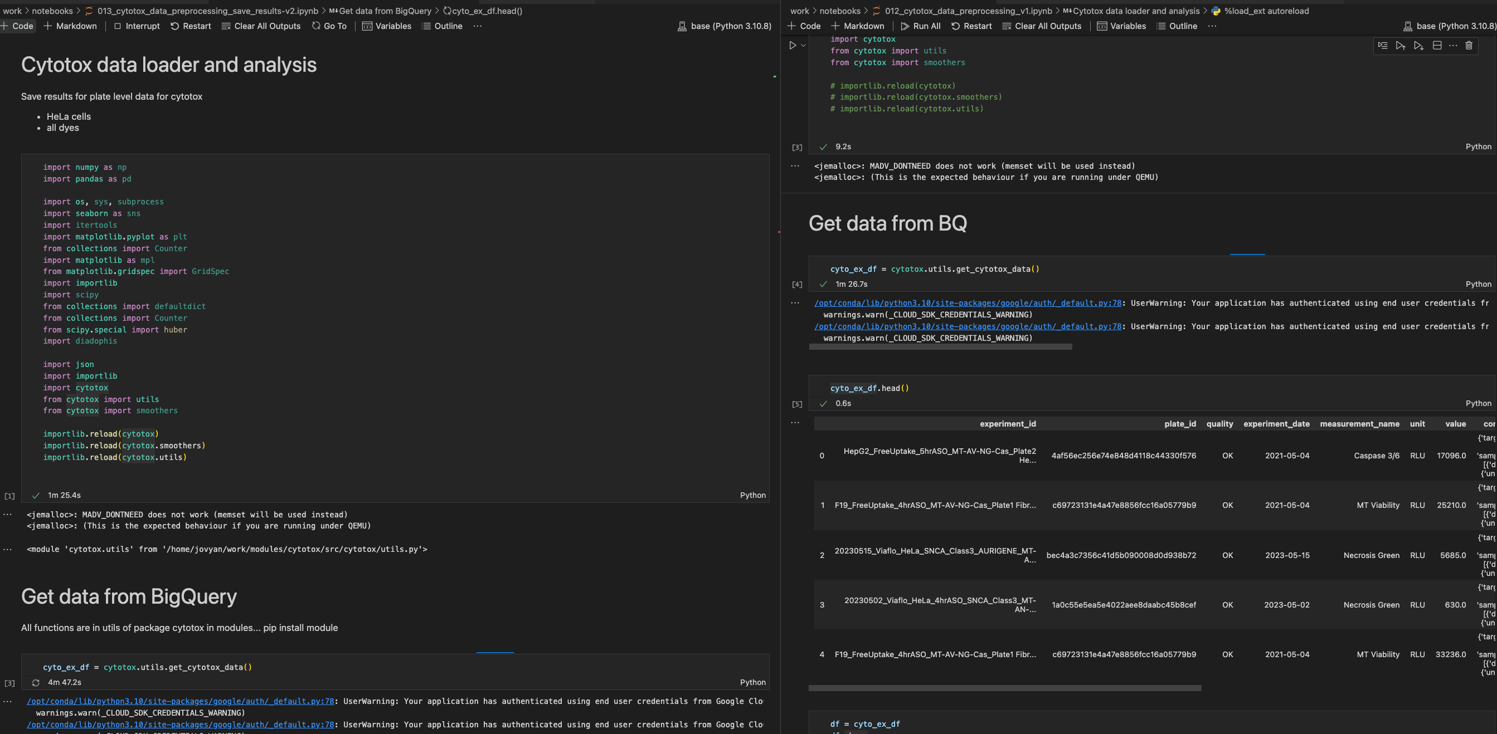Viewport: 1497px width, 734px height.
Task: Interrupt the running kernel in left notebook
Action: pos(136,26)
